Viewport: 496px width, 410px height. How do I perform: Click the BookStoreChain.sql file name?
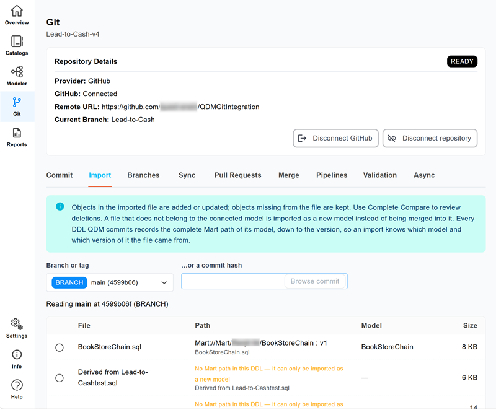(110, 347)
